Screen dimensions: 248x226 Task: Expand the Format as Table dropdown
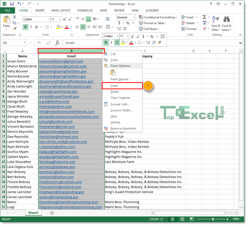click(x=166, y=23)
